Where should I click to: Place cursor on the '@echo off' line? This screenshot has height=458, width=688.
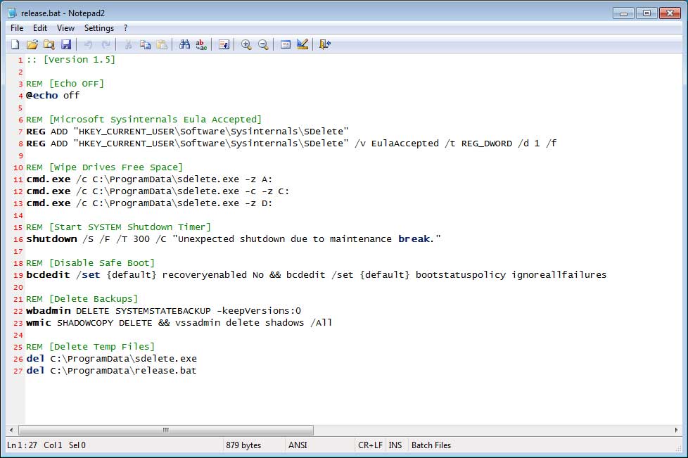click(x=53, y=95)
